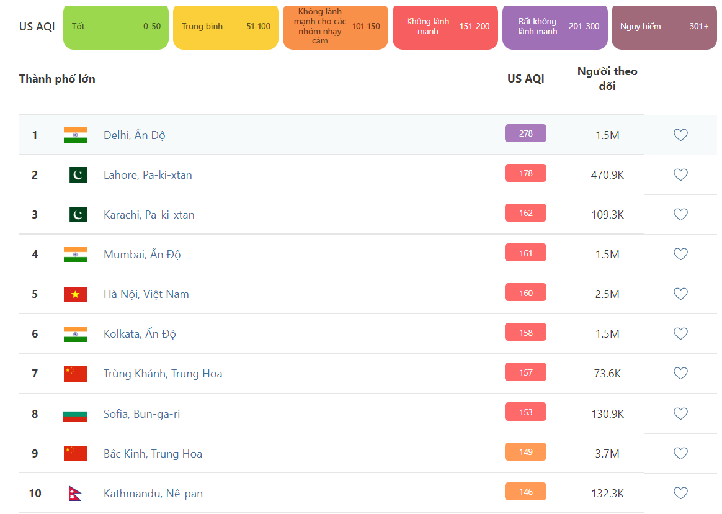Click the Pakistan flag next to Karachi
The width and height of the screenshot is (722, 514).
78,214
